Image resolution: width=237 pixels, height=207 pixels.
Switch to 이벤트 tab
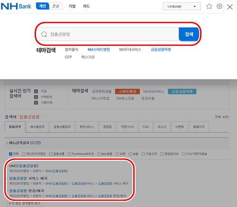click(180, 127)
